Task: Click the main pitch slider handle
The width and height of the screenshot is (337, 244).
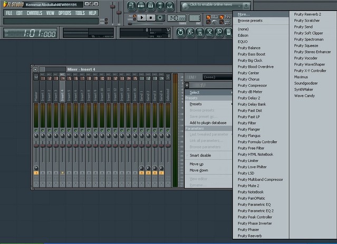Action: (x=119, y=13)
